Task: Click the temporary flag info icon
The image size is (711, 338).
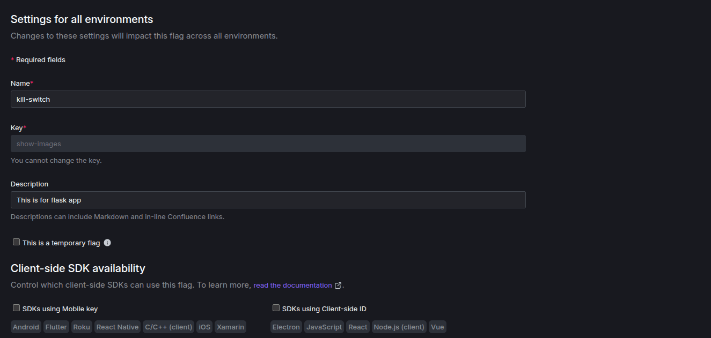Action: tap(107, 243)
